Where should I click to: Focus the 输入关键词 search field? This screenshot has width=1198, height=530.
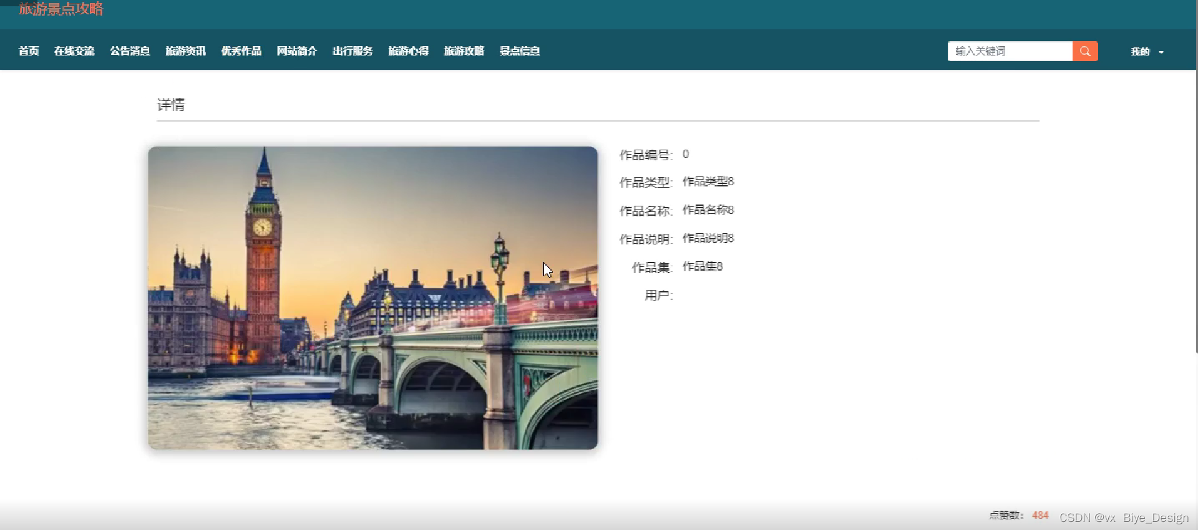pos(1010,51)
